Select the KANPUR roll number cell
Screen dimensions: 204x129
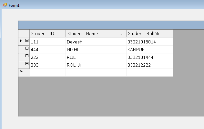(149, 50)
